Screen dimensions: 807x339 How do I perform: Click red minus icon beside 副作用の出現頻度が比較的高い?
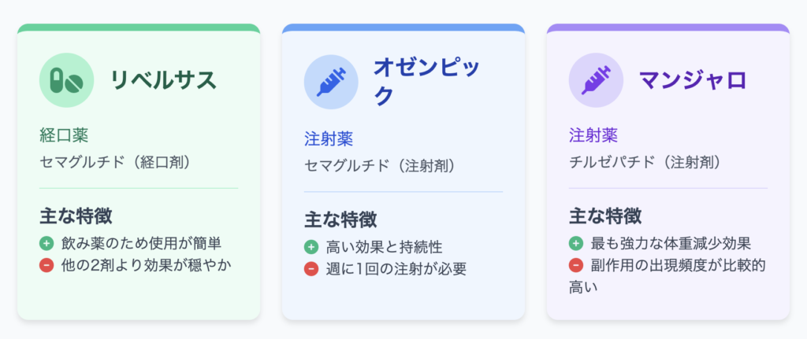[576, 266]
